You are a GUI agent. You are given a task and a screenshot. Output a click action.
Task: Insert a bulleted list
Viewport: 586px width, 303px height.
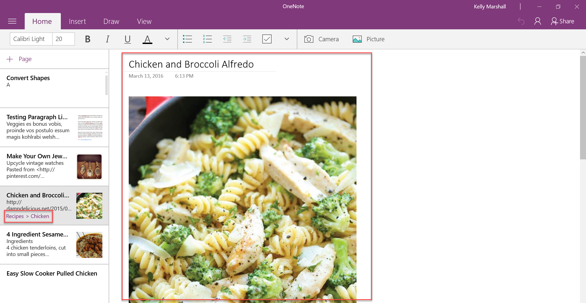click(187, 39)
